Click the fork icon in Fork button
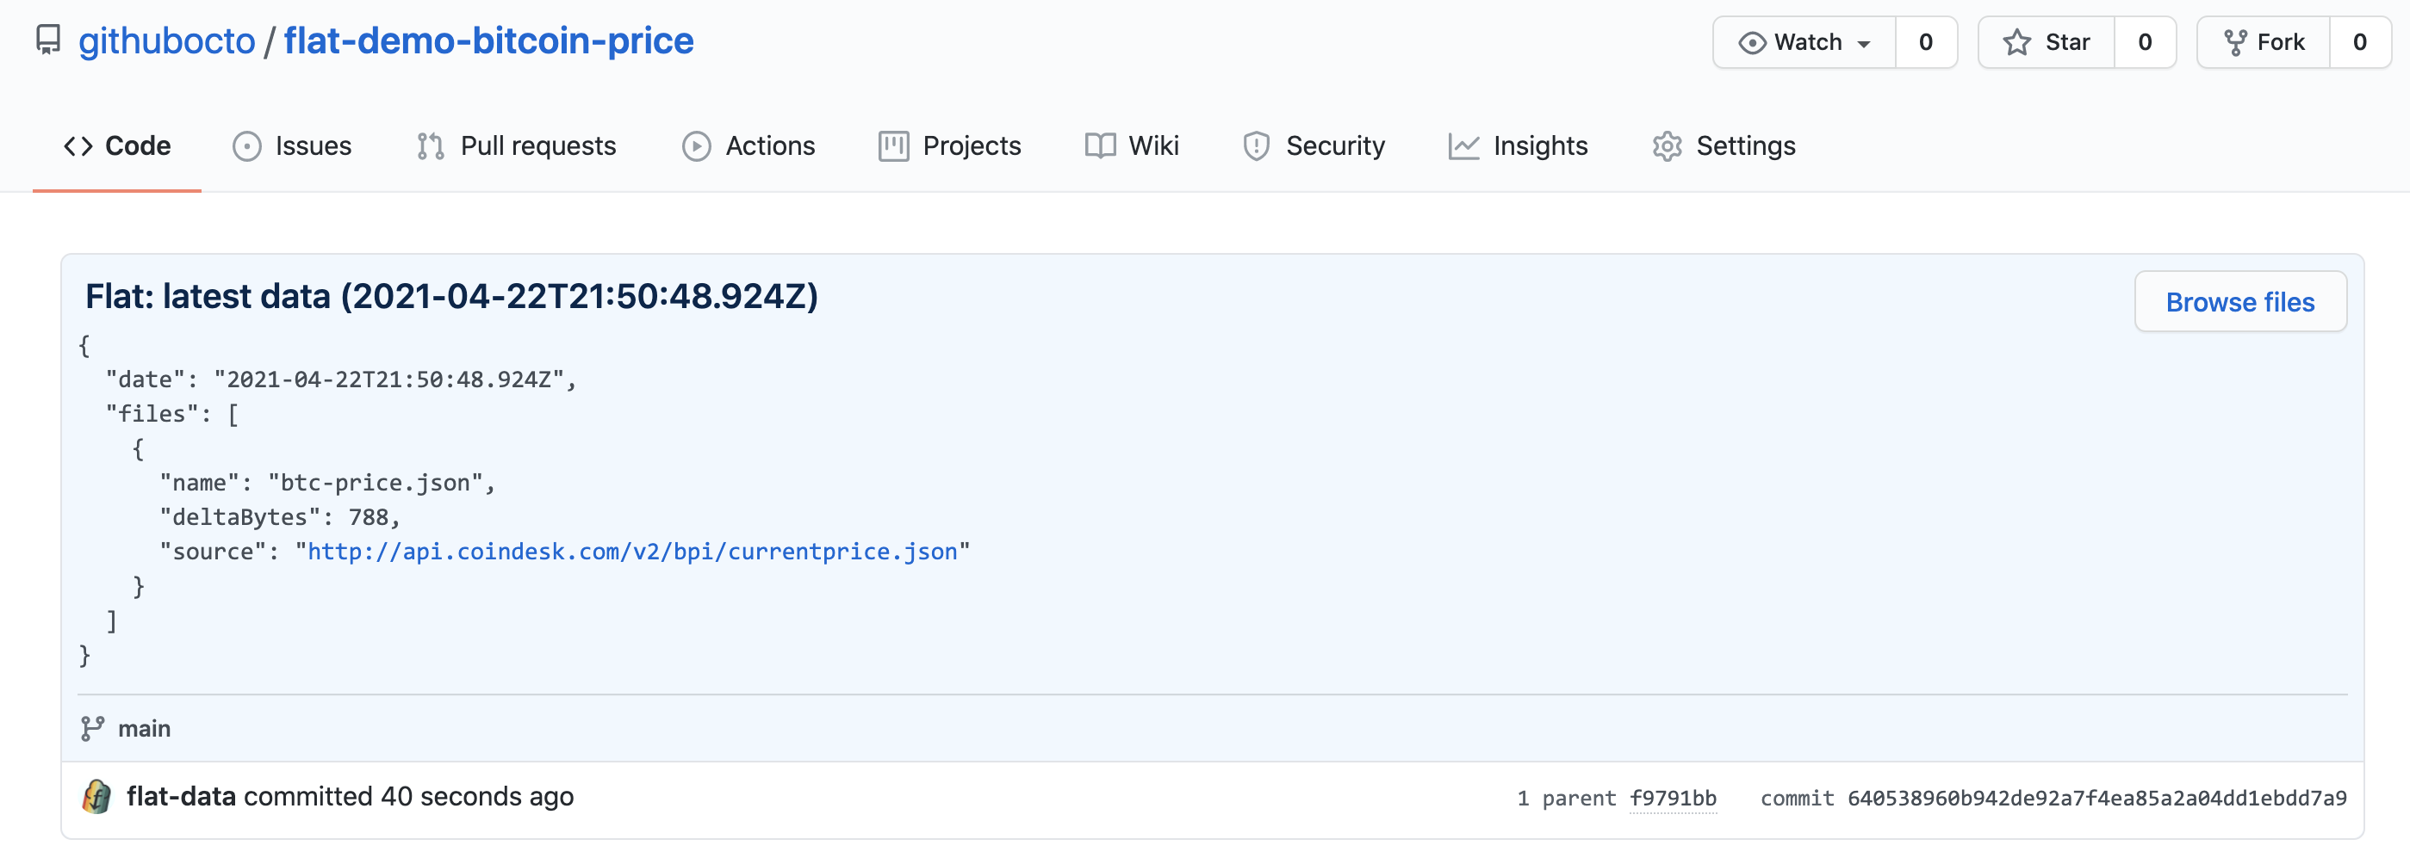The height and width of the screenshot is (864, 2410). pyautogui.click(x=2235, y=43)
